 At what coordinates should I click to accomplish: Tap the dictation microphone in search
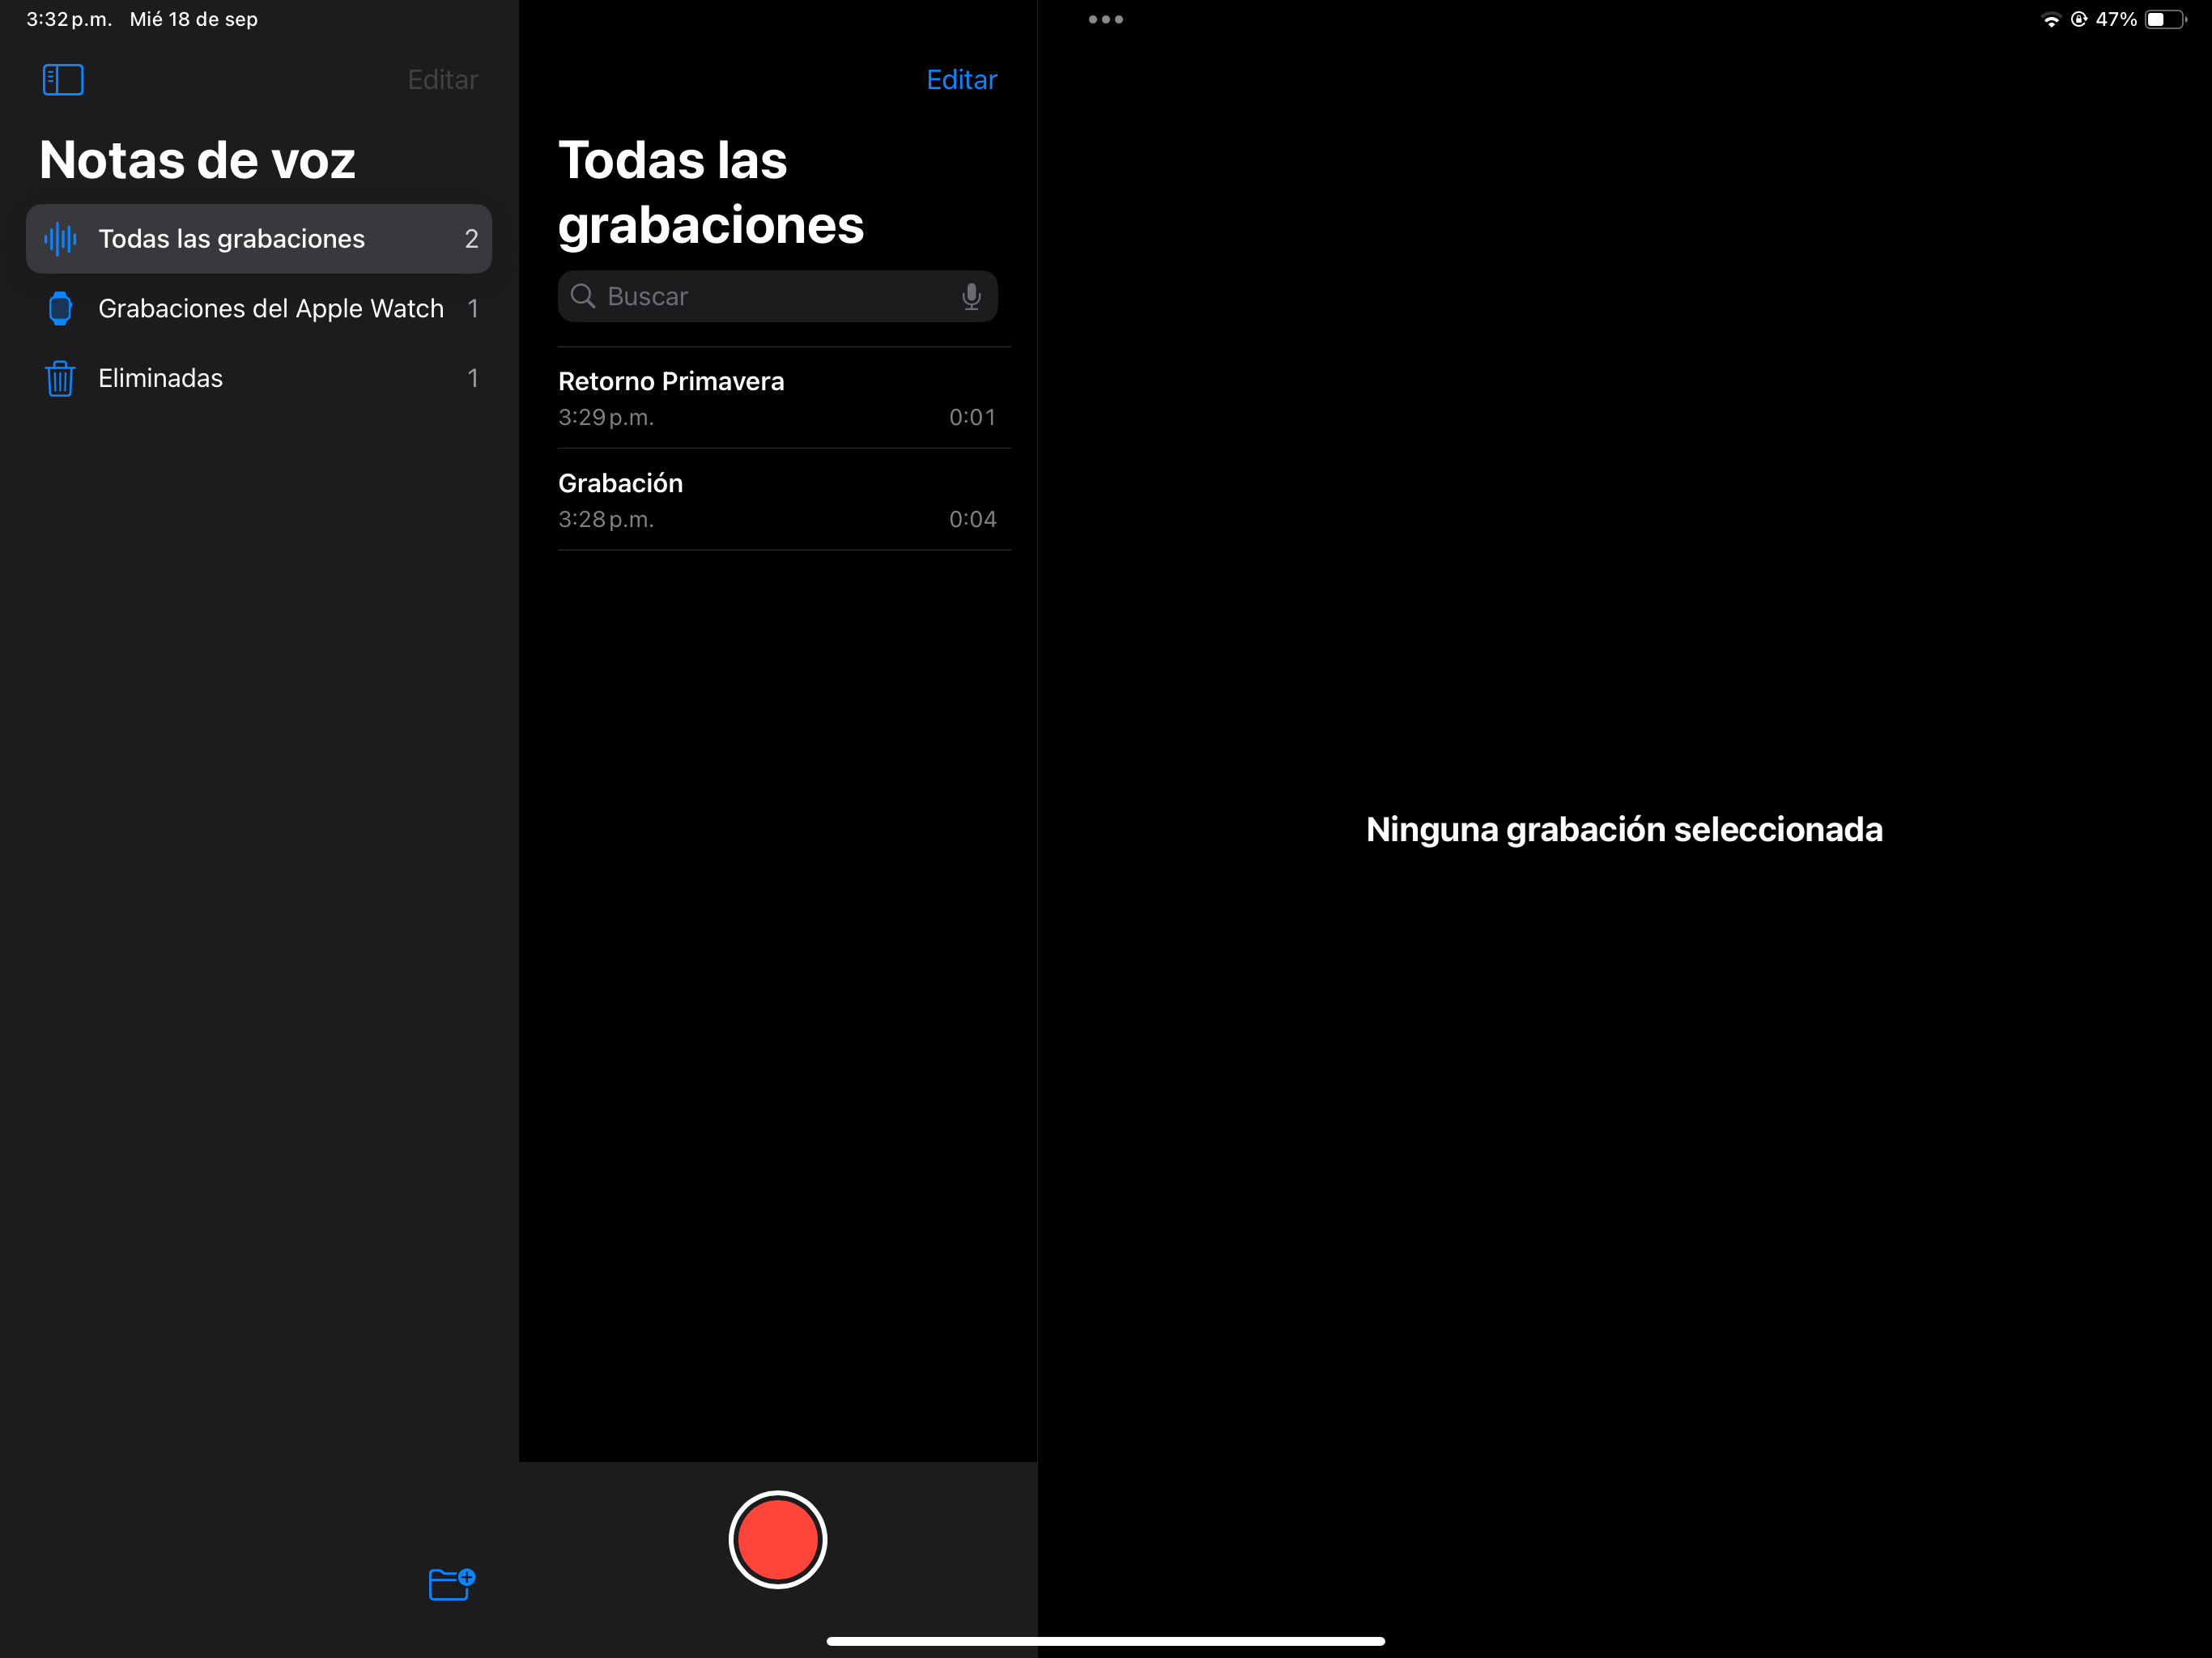pyautogui.click(x=970, y=296)
